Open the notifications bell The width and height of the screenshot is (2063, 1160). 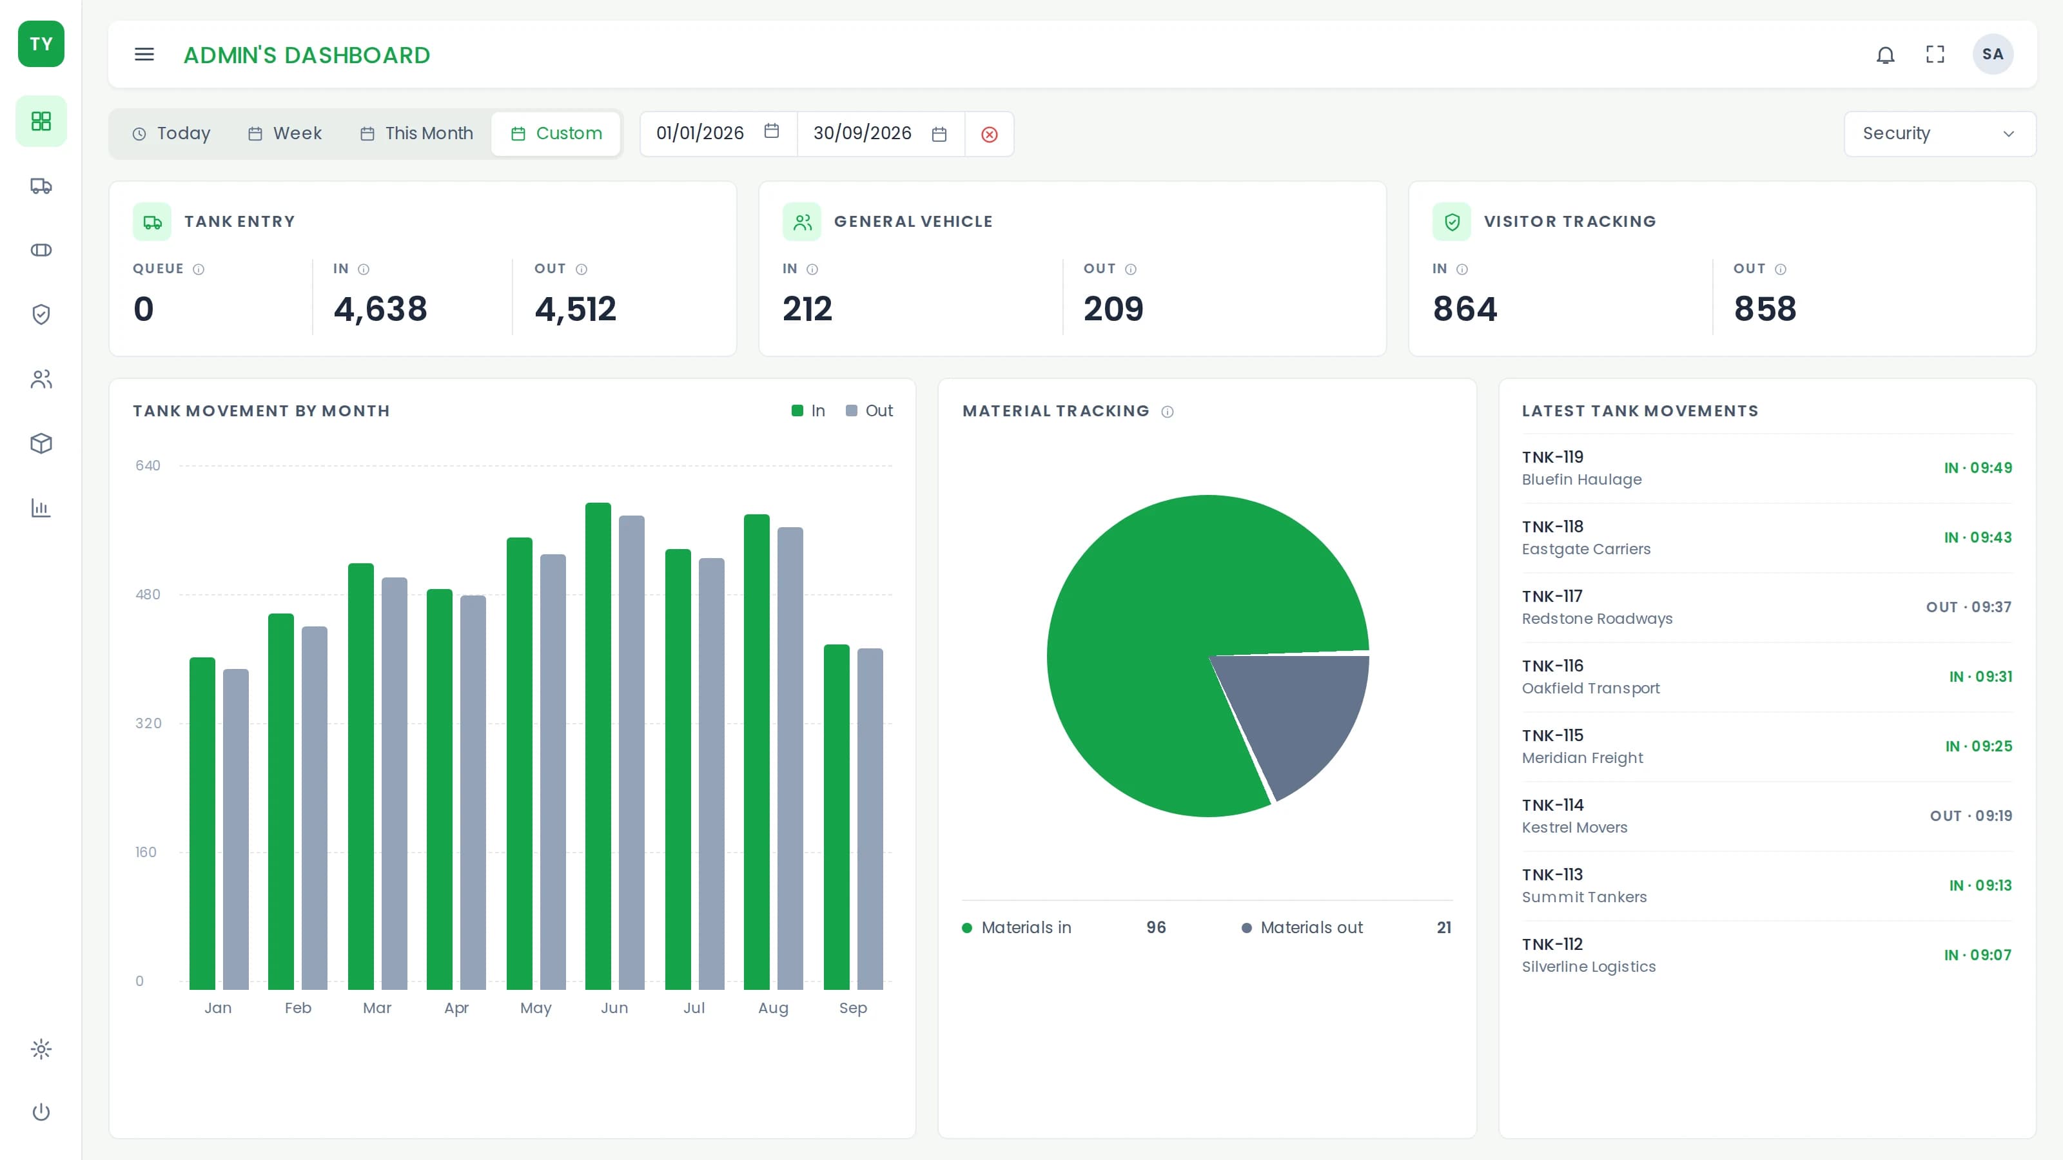coord(1885,54)
